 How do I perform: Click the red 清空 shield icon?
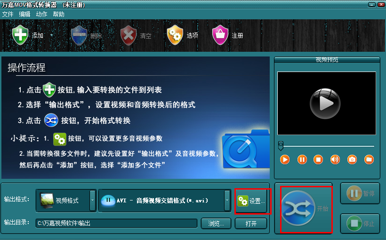[128, 36]
